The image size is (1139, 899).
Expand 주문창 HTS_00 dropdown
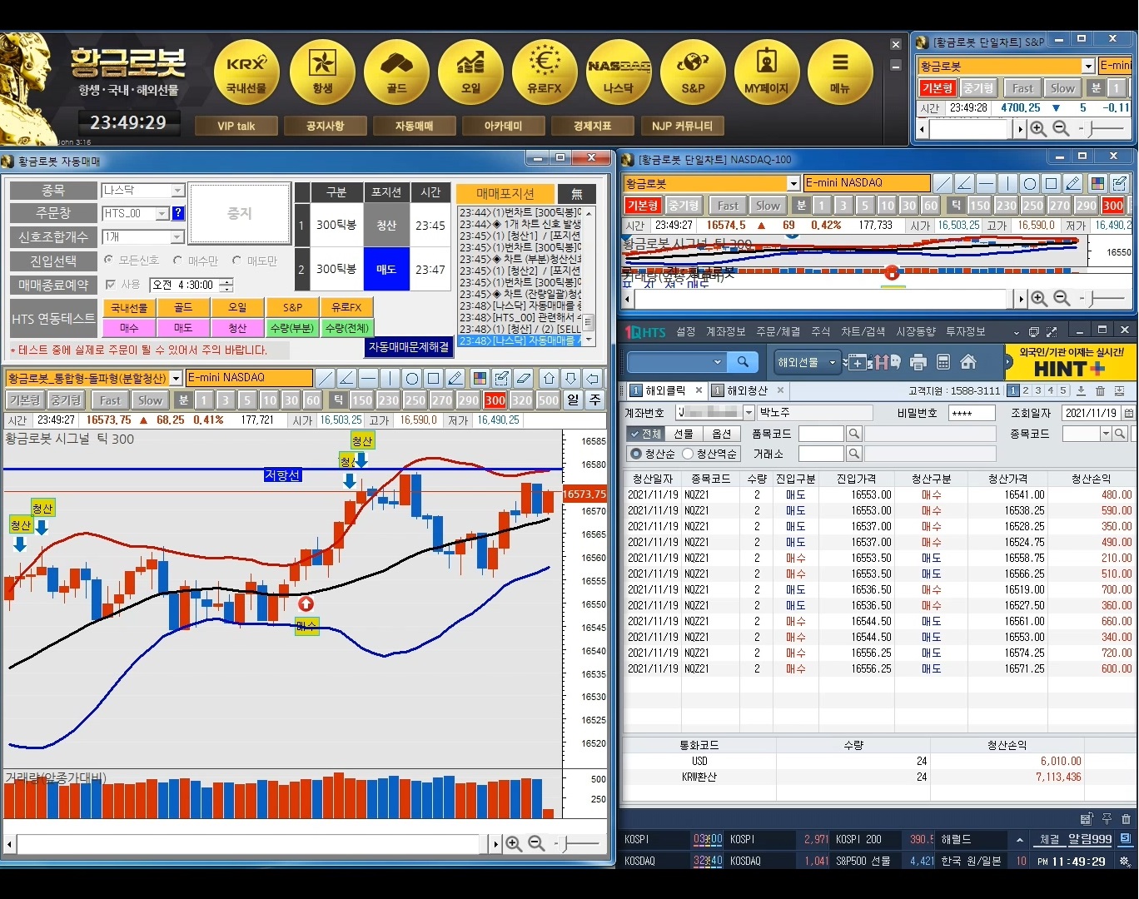[162, 214]
